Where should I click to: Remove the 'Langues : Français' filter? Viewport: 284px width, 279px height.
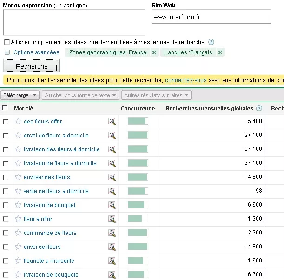pos(220,52)
